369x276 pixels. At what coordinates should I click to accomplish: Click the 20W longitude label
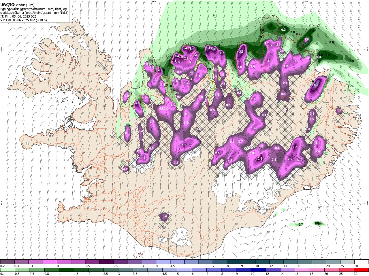[153, 1]
